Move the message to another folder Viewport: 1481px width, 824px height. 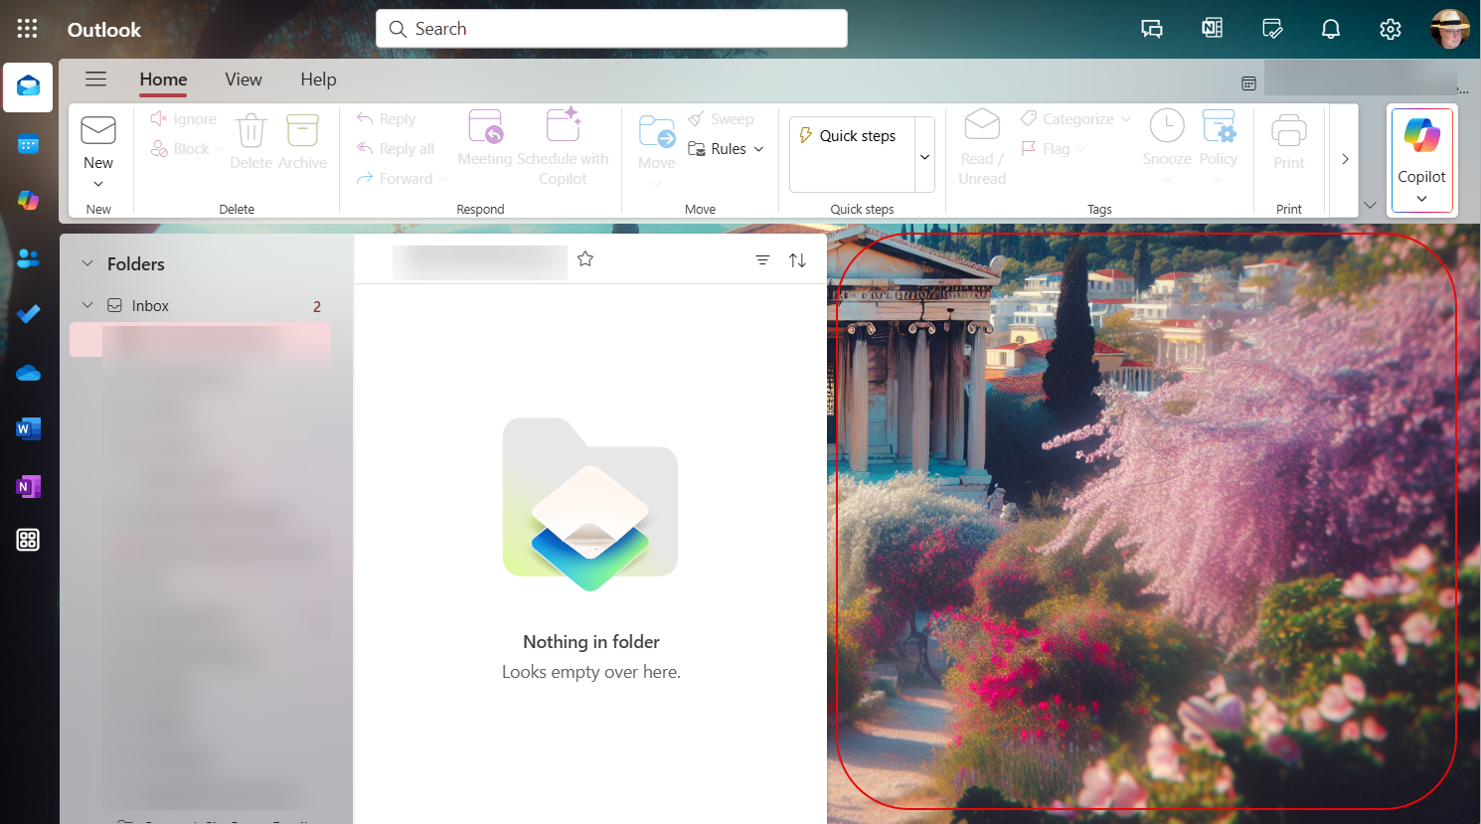656,139
